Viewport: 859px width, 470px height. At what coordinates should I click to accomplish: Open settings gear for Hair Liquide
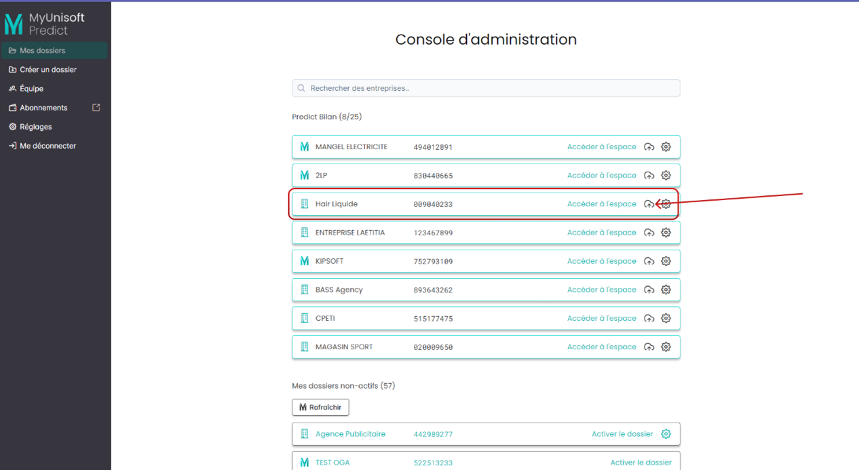tap(666, 203)
